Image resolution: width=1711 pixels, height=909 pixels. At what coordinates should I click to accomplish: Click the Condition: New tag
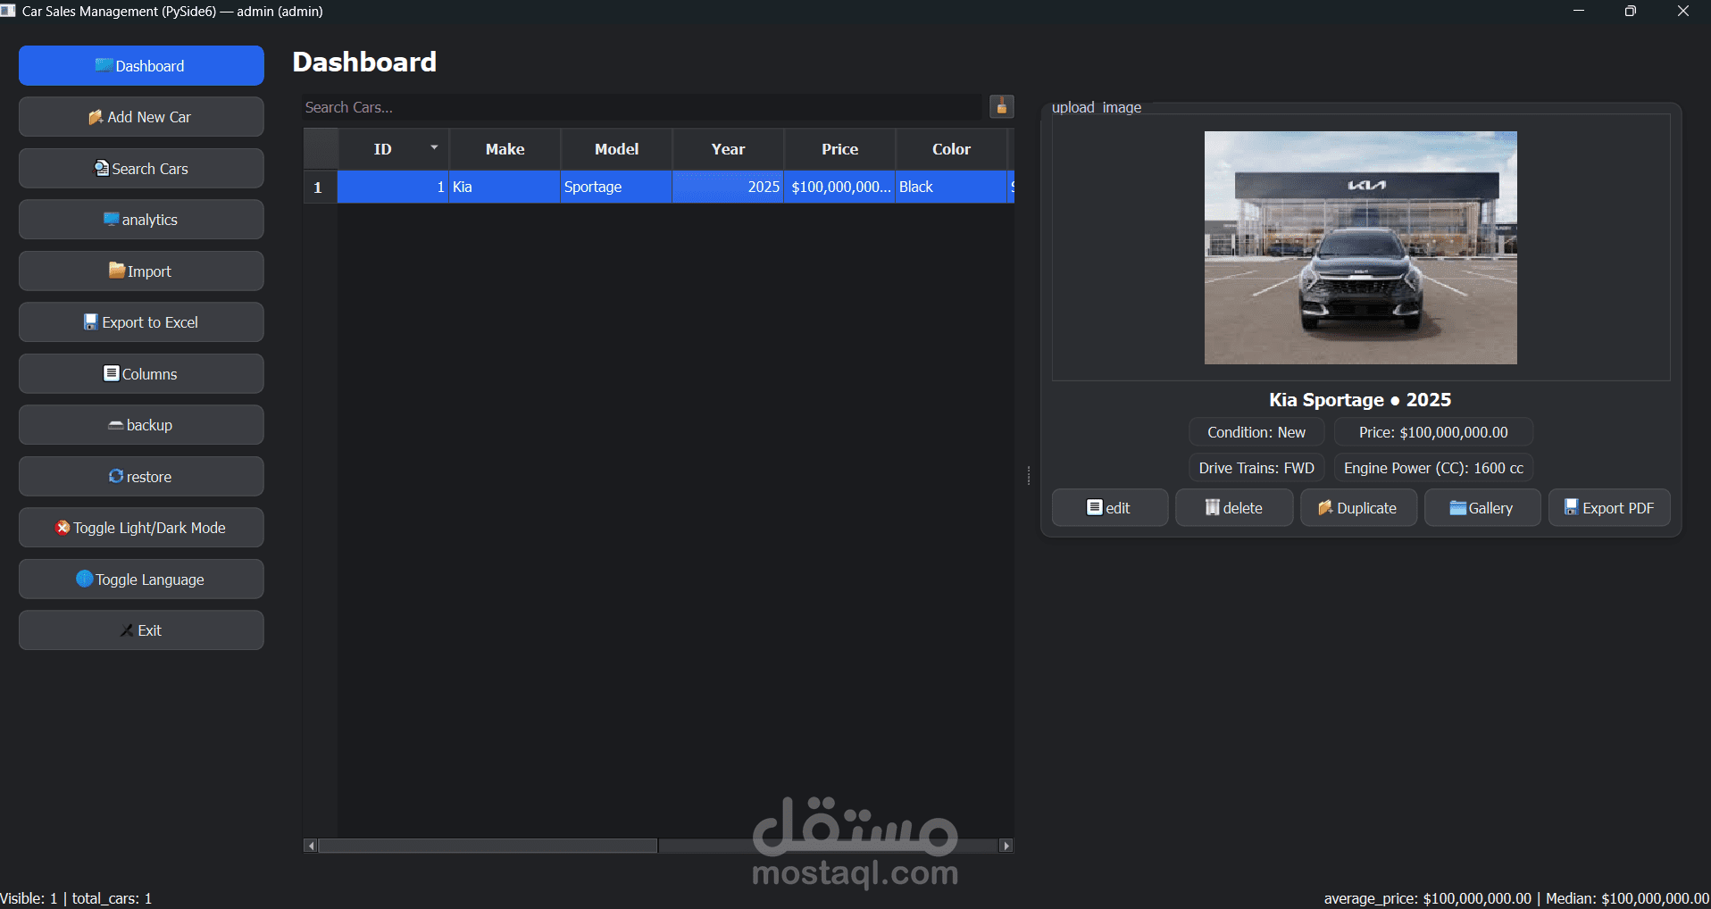(1256, 432)
